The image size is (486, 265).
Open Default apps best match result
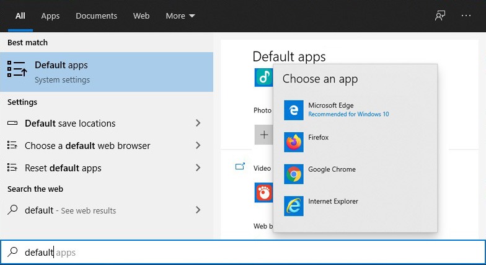tap(107, 72)
